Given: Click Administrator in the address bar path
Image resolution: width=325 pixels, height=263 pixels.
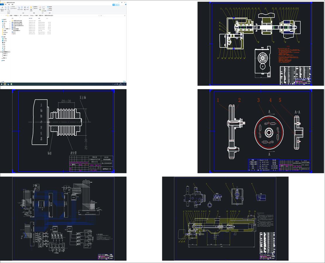Looking at the screenshot, I should (26, 16).
